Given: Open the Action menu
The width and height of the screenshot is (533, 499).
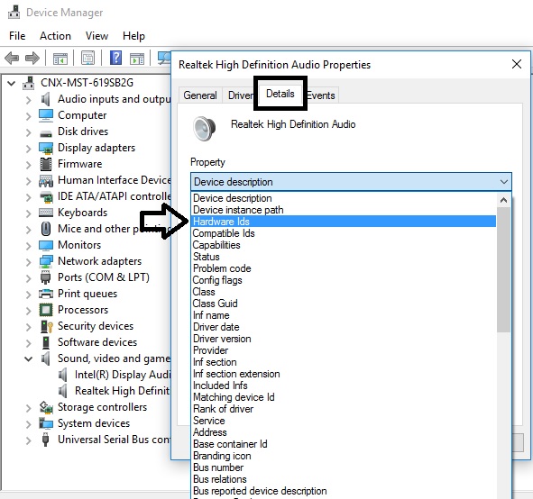Looking at the screenshot, I should (x=55, y=36).
